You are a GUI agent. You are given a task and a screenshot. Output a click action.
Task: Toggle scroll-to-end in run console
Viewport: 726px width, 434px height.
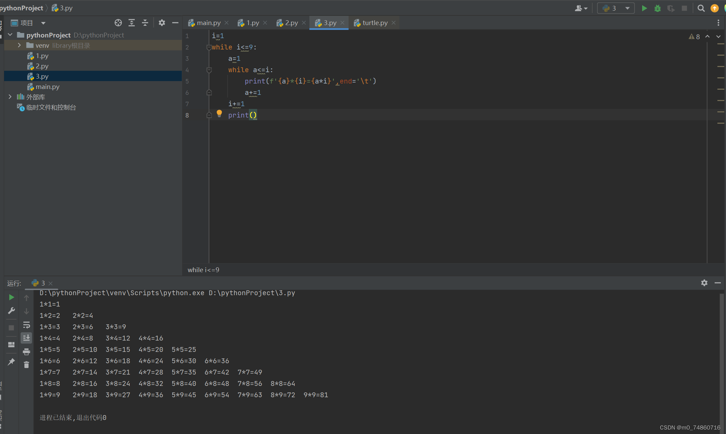26,338
